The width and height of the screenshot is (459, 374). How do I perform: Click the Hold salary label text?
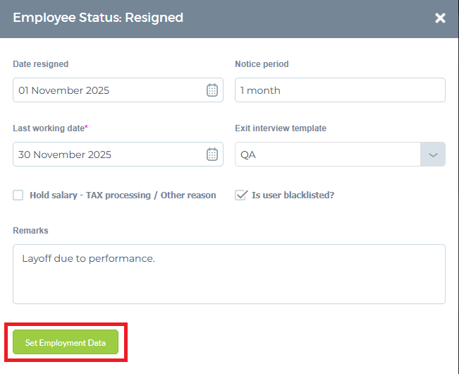coord(123,195)
